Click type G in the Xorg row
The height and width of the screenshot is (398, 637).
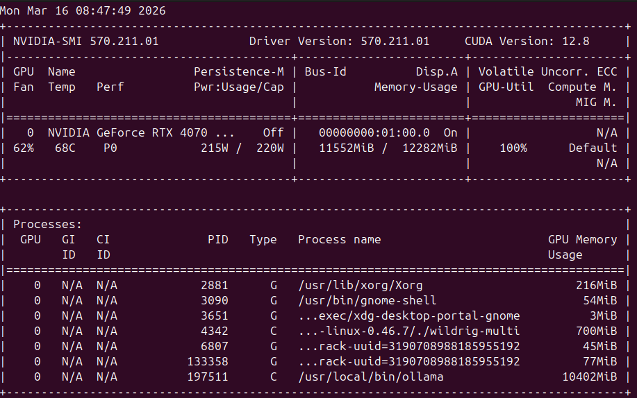tap(274, 286)
